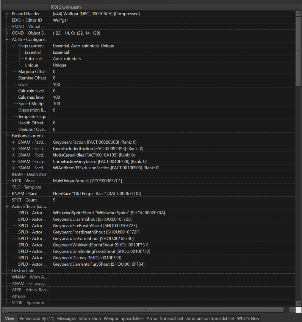The image size is (302, 322).
Task: Select the Level value 100
Action: point(57,84)
